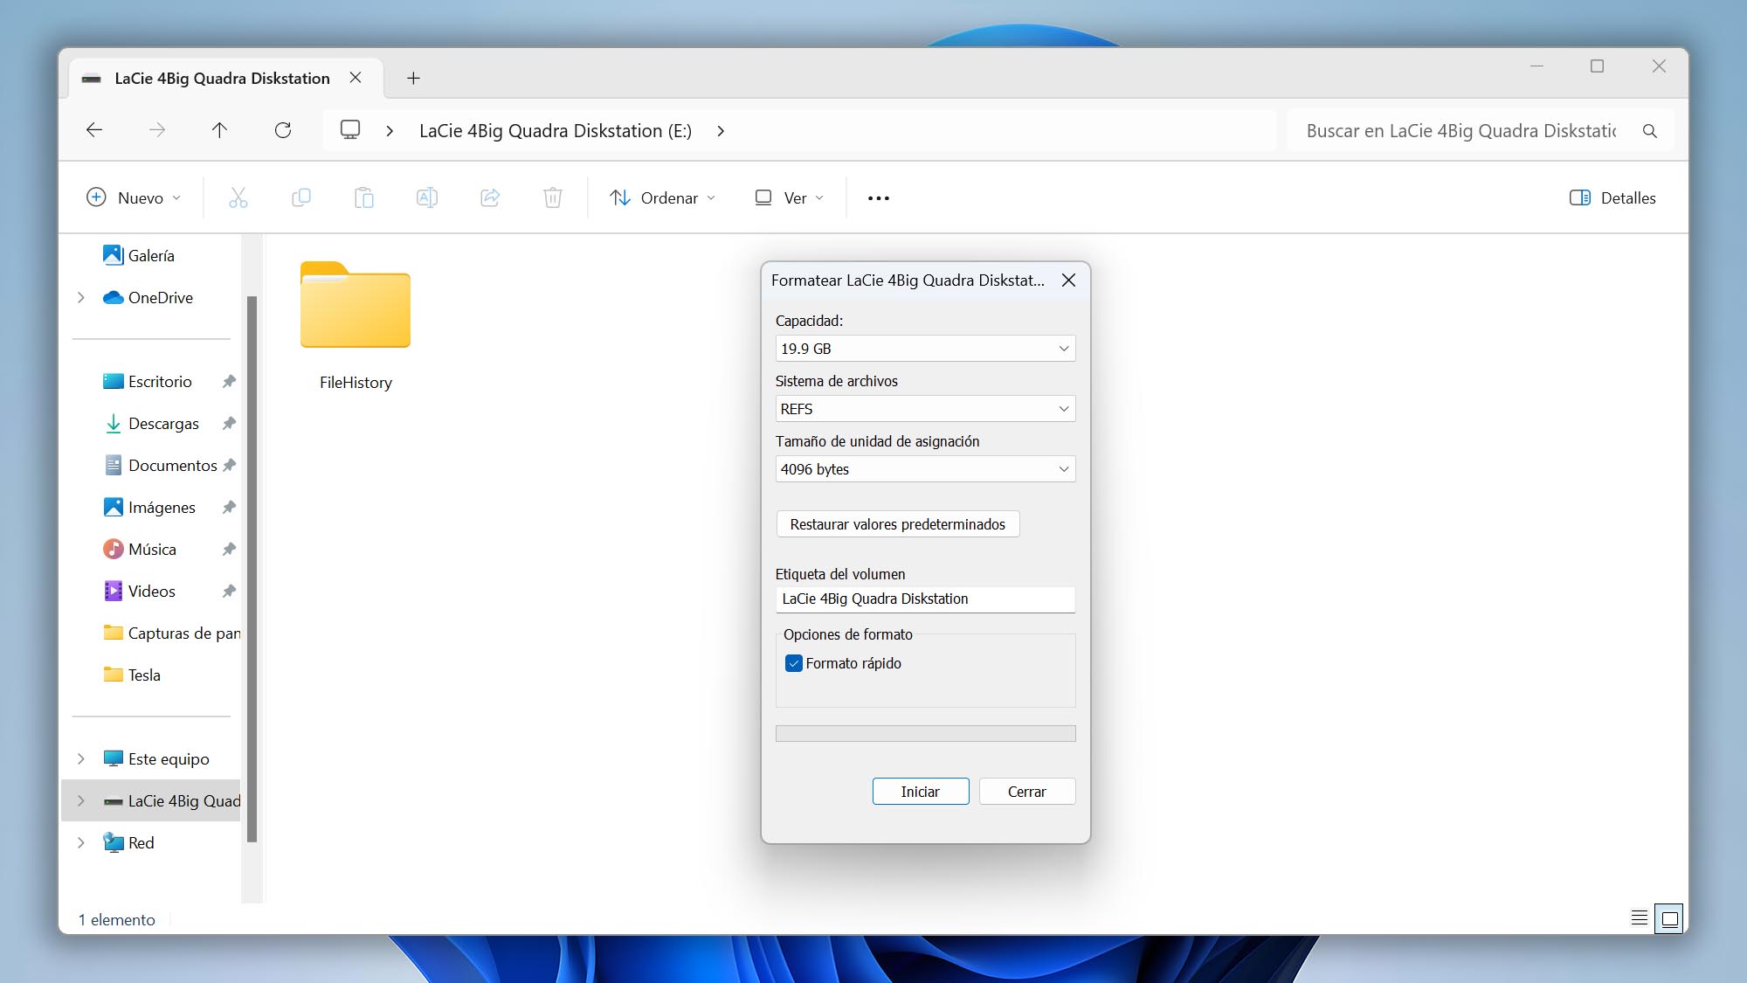Open the Ver view menu

click(x=789, y=198)
